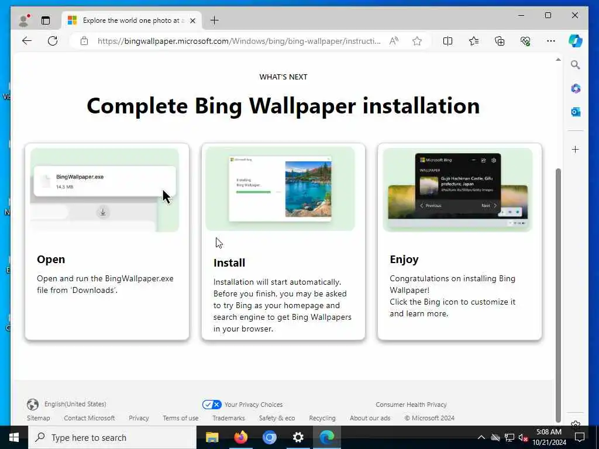Image resolution: width=599 pixels, height=449 pixels.
Task: Click the Enjoy card's wallpaper preview image
Action: pyautogui.click(x=457, y=190)
